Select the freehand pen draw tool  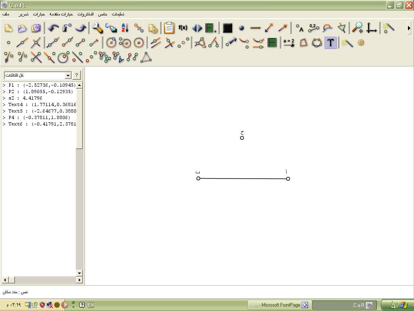tap(111, 28)
